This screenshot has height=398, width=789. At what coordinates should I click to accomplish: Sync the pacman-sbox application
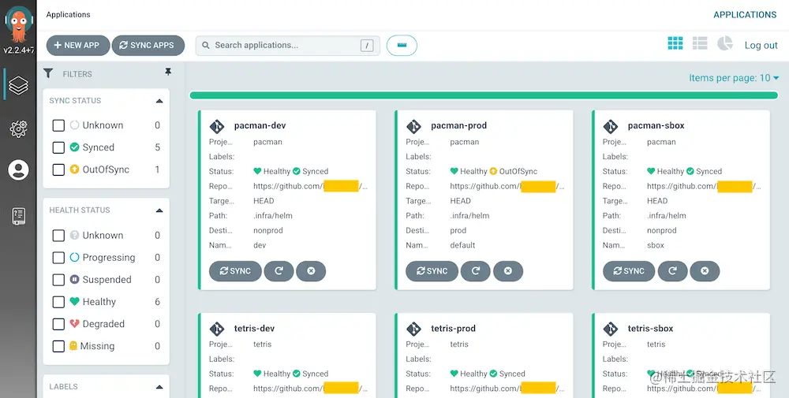629,271
